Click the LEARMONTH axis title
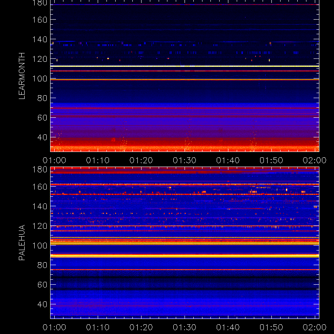334x334 pixels. tap(22, 76)
